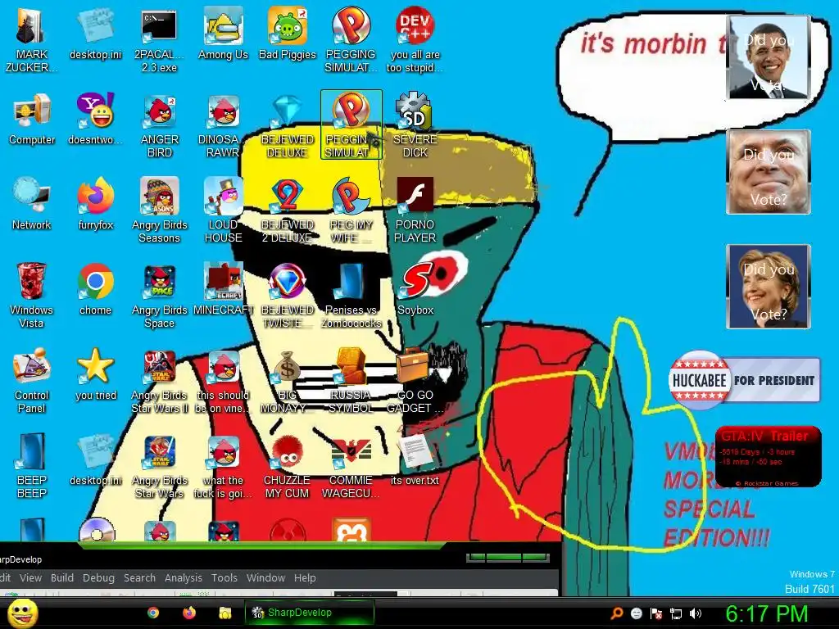Select the Computer desktop icon
This screenshot has height=629, width=839.
point(32,120)
